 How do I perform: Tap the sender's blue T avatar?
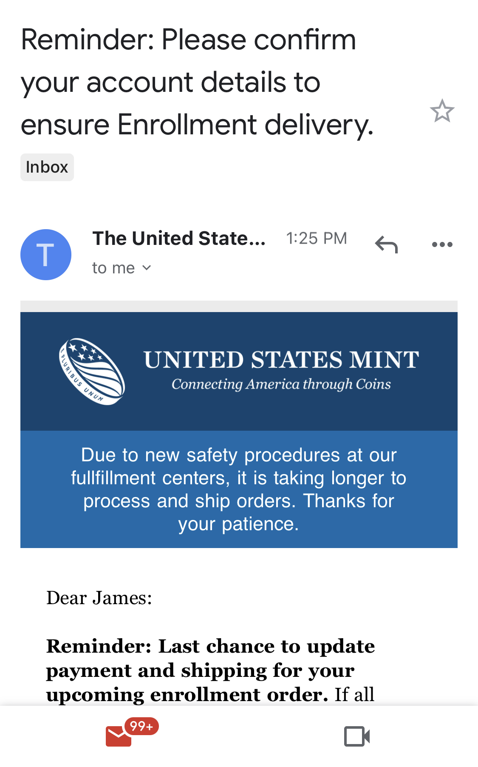click(x=46, y=255)
